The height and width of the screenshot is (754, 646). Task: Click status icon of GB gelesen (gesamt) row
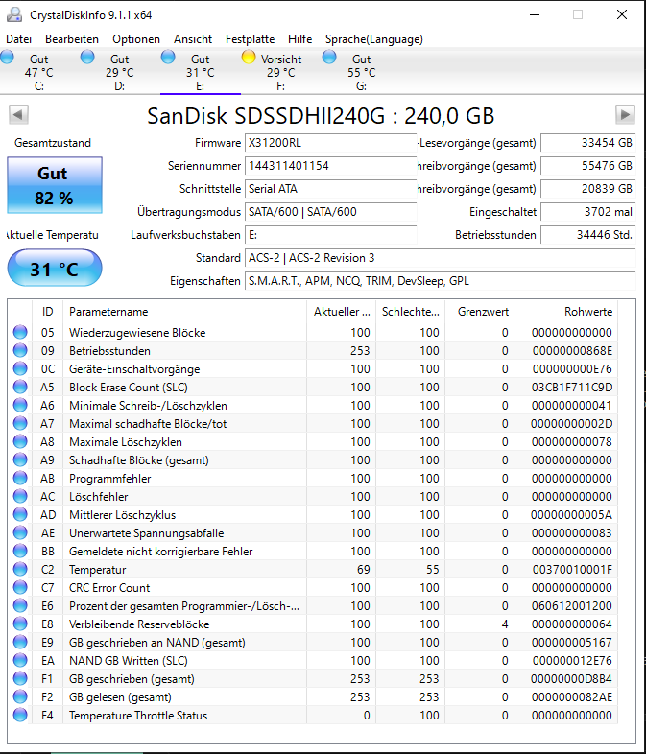tap(20, 696)
